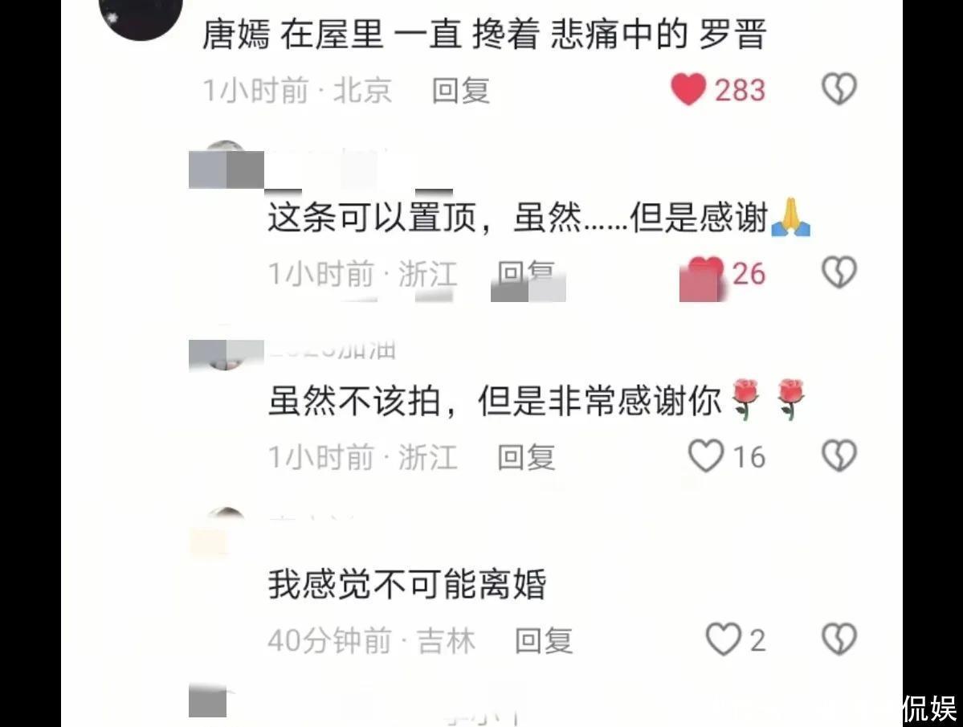Tap the 侃娱 watermark label
963x727 pixels.
pos(928,710)
